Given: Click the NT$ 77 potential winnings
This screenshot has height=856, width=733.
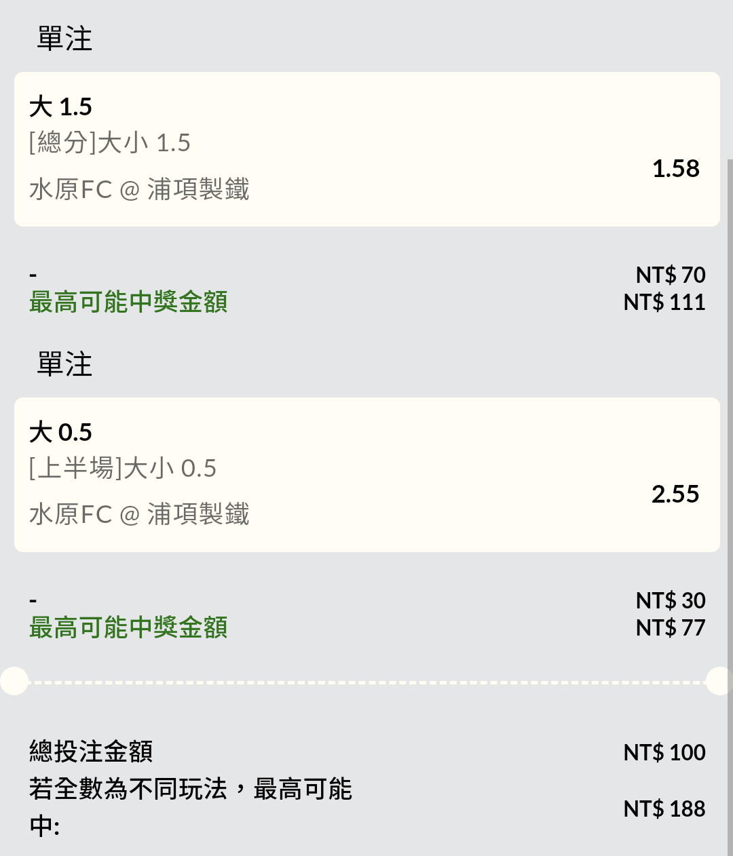Looking at the screenshot, I should 670,627.
